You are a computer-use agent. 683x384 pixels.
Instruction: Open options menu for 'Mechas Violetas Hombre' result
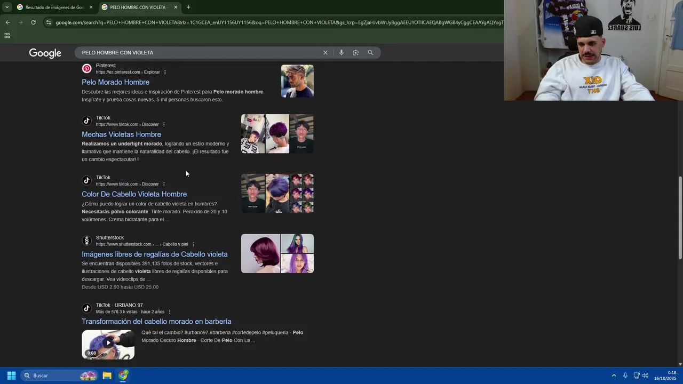[164, 124]
